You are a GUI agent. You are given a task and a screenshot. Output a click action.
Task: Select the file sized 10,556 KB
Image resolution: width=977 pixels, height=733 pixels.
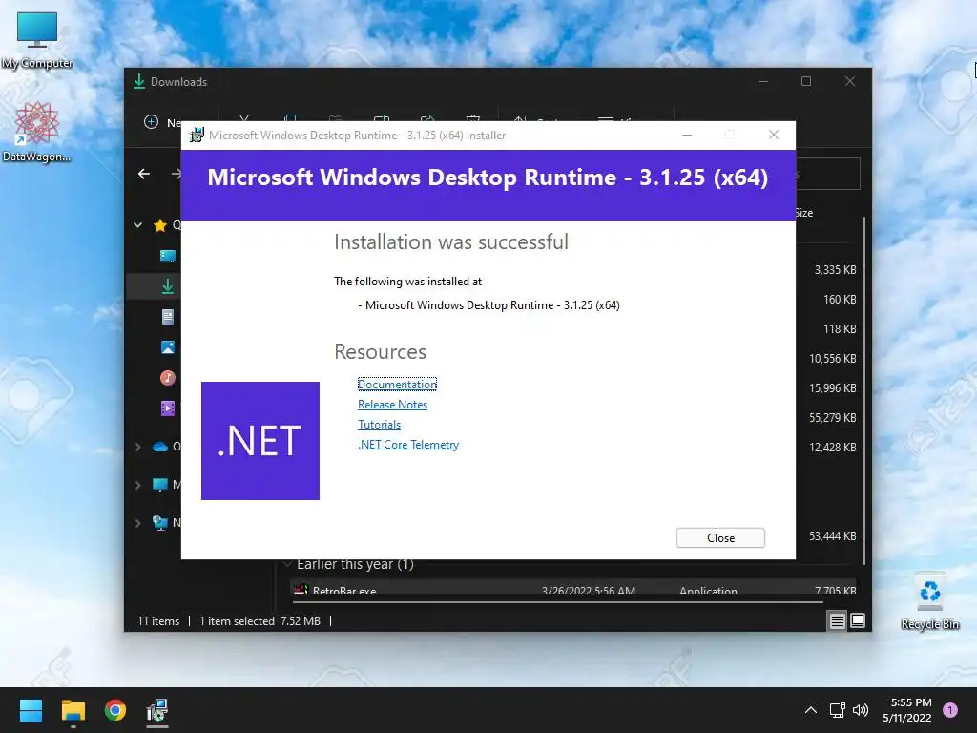[x=832, y=359]
